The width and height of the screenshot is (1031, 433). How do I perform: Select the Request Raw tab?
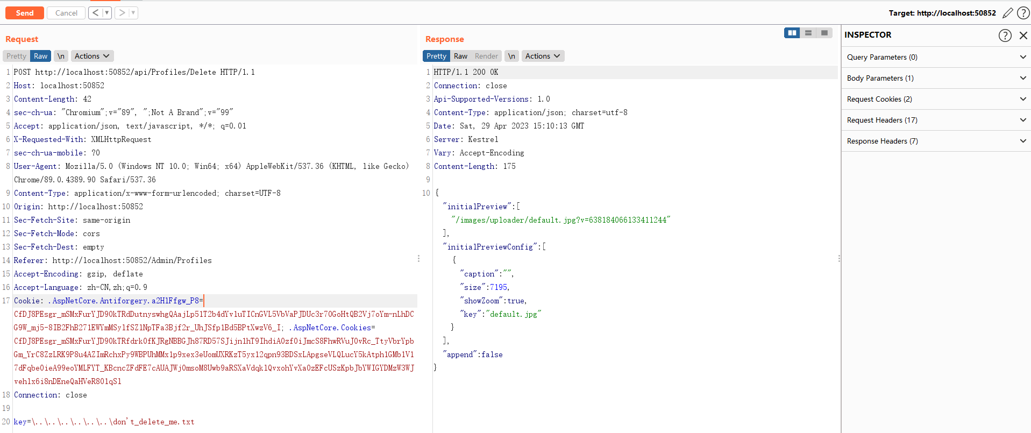click(41, 56)
